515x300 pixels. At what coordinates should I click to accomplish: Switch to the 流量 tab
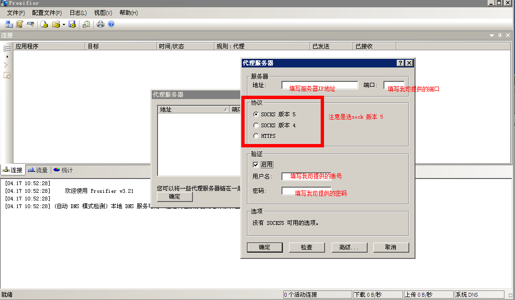(38, 170)
